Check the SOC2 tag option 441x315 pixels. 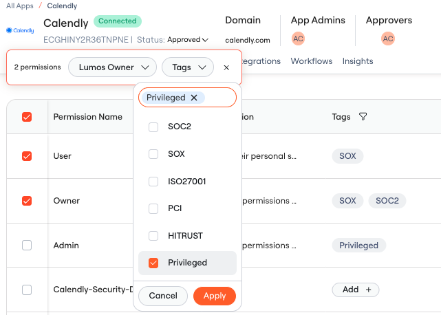(x=153, y=127)
